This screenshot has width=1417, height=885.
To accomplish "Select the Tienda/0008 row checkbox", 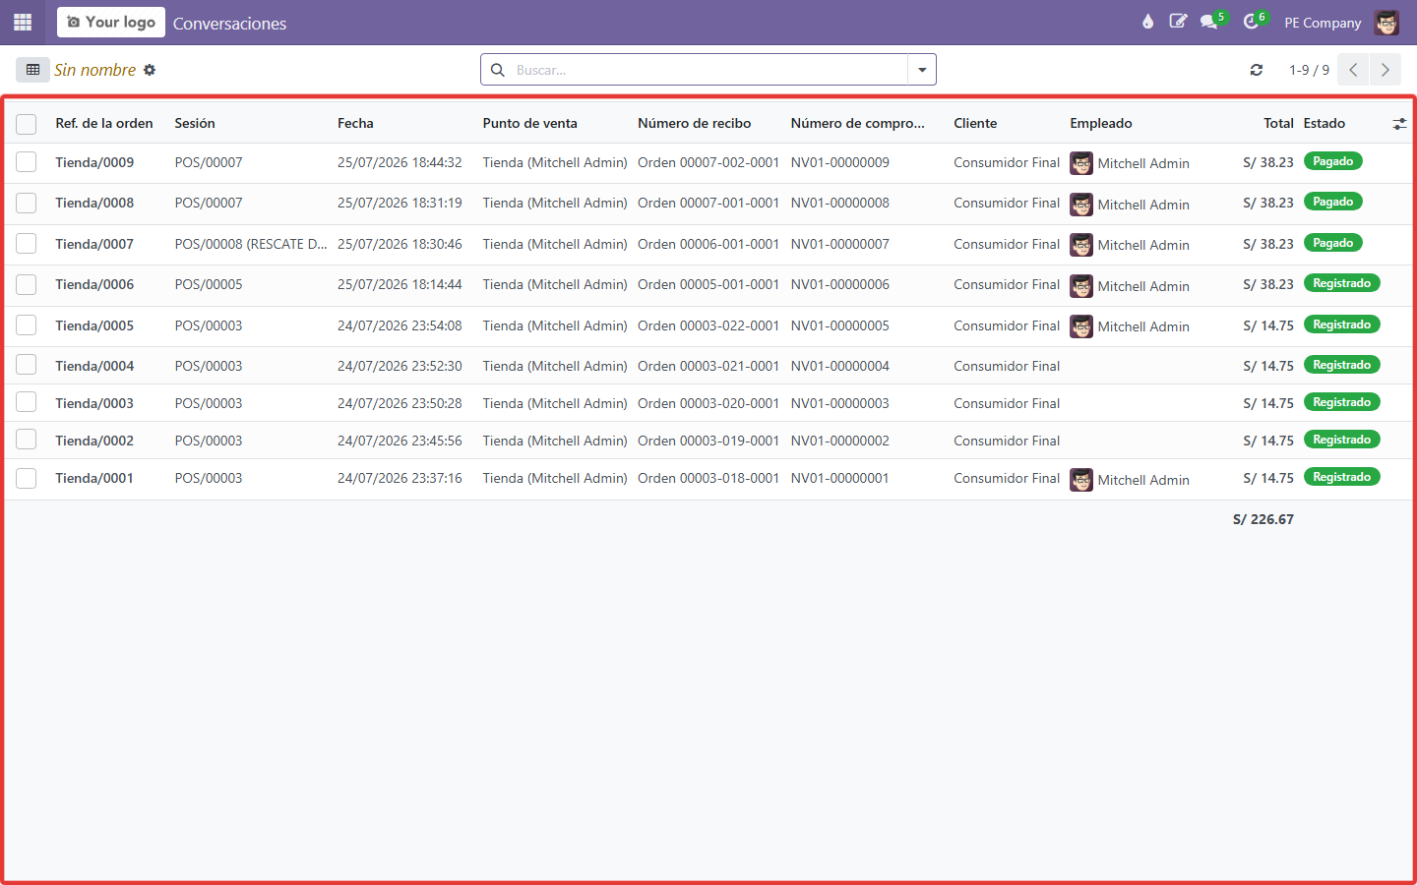I will (x=27, y=203).
